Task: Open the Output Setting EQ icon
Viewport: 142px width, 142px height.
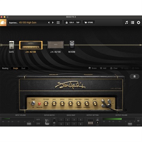Action: [x=91, y=122]
